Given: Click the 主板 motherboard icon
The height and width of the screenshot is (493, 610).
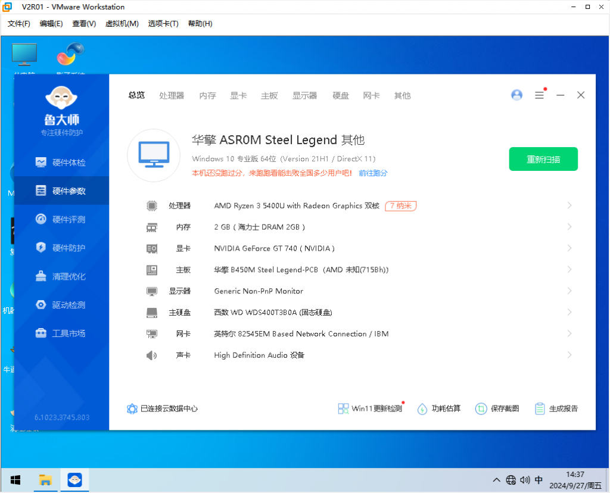Looking at the screenshot, I should pos(152,270).
